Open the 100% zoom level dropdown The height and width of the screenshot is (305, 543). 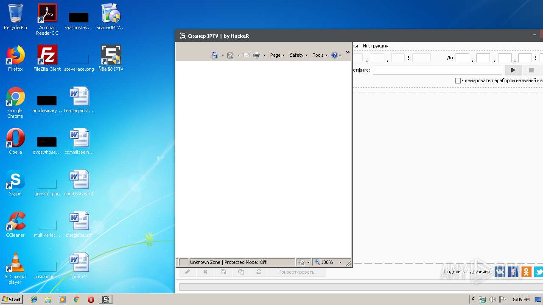pos(340,262)
